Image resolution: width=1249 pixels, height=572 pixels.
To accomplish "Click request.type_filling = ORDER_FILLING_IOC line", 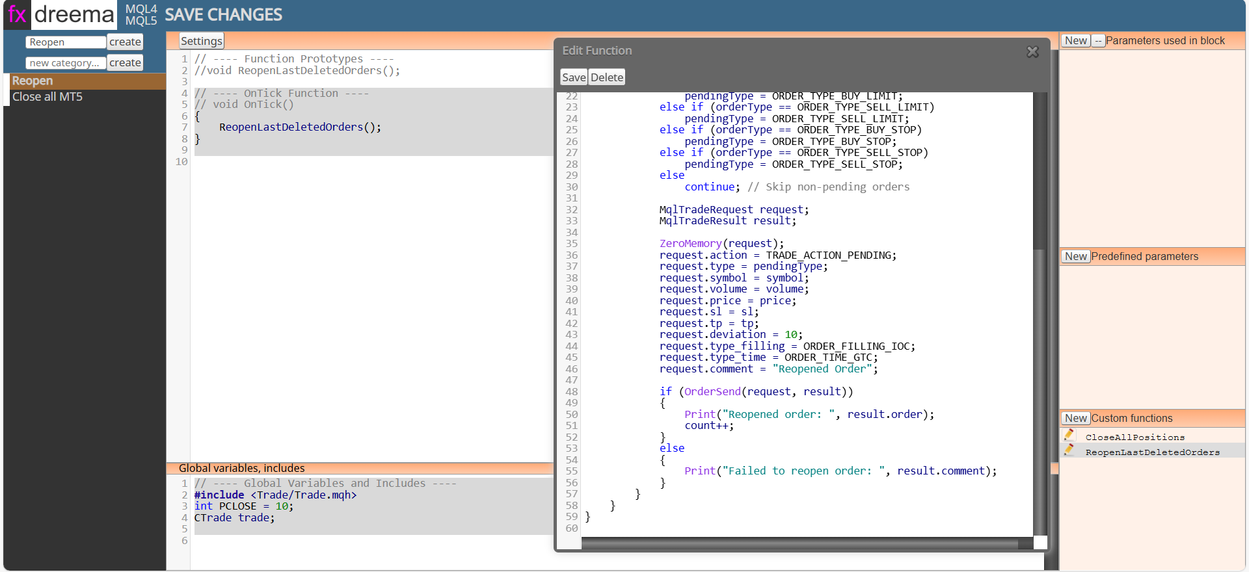I will click(787, 346).
